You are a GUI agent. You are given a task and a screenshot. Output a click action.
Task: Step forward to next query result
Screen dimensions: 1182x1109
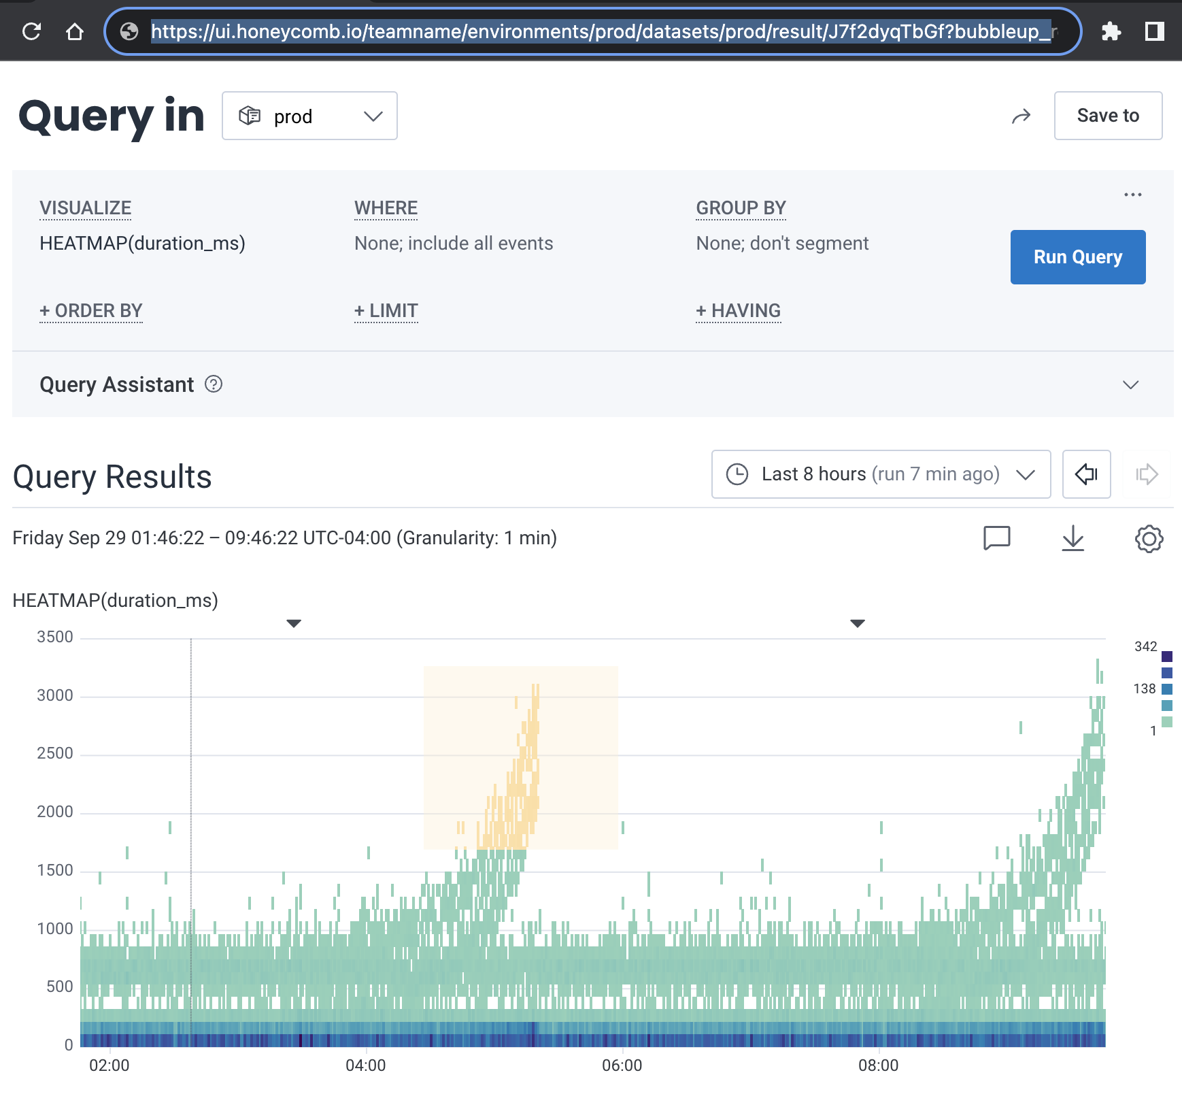(x=1147, y=474)
